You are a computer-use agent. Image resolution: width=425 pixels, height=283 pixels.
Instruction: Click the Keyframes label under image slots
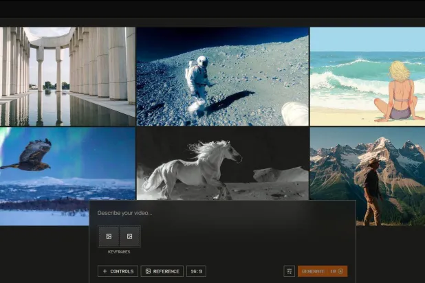119,252
